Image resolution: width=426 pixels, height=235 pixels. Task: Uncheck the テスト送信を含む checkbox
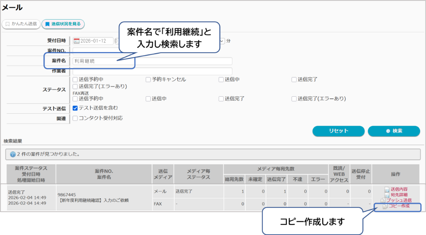click(75, 108)
